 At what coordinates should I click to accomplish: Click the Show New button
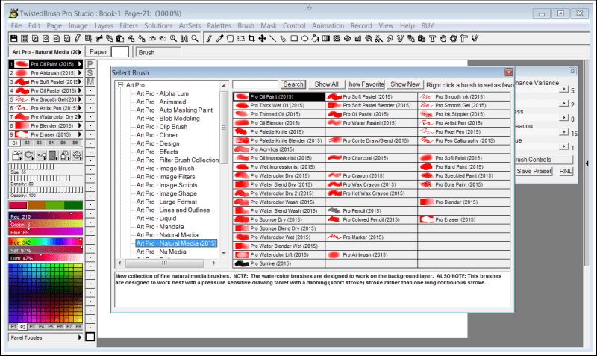[405, 84]
